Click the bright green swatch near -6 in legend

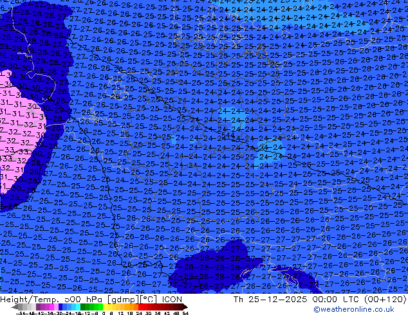pos(100,307)
